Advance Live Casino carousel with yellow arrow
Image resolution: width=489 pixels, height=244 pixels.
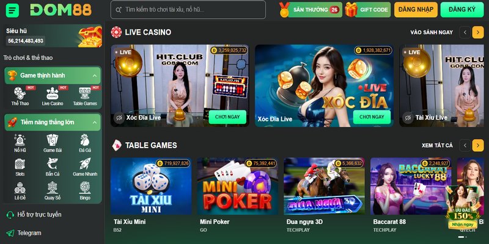478,32
